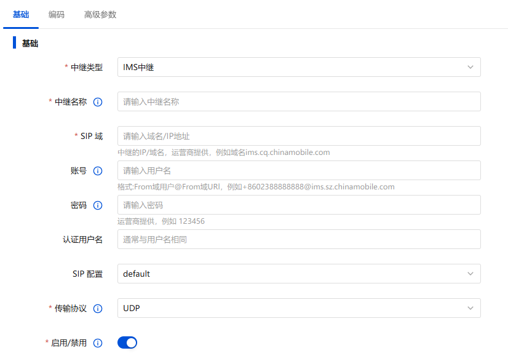Click the 基础 section heading below the tabs
Screen dimensions: 508x364
click(30, 44)
